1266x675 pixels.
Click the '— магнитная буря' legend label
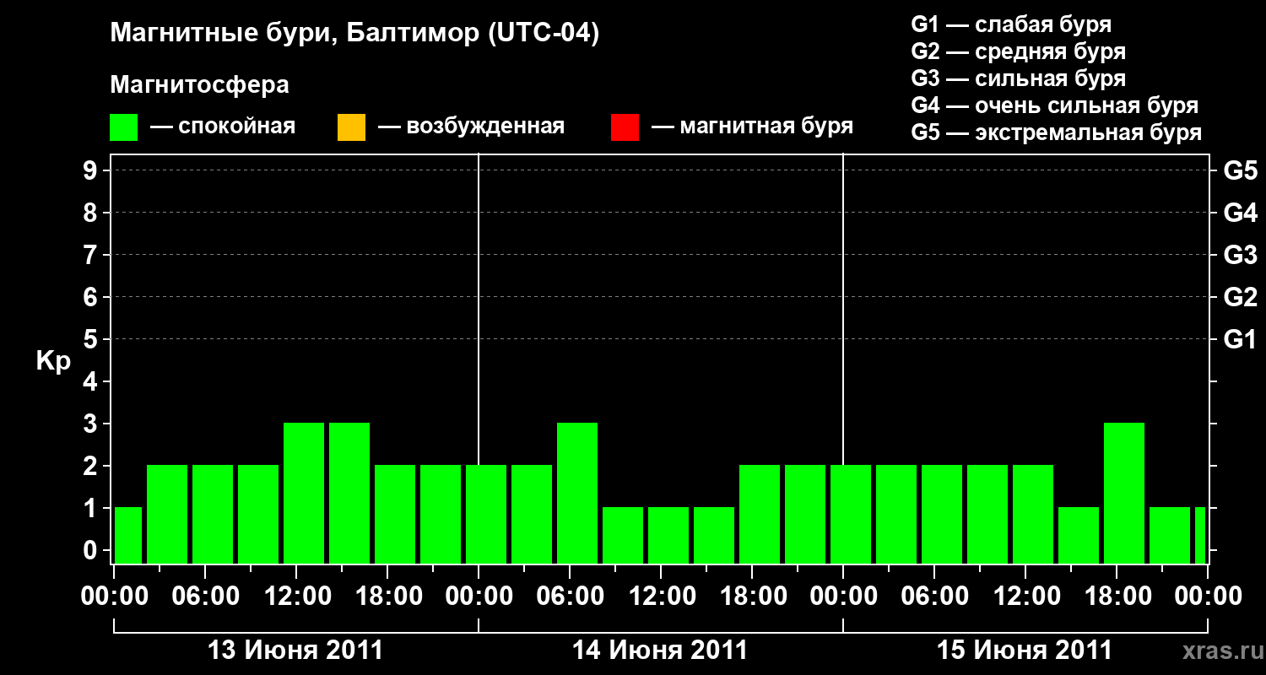pos(752,127)
